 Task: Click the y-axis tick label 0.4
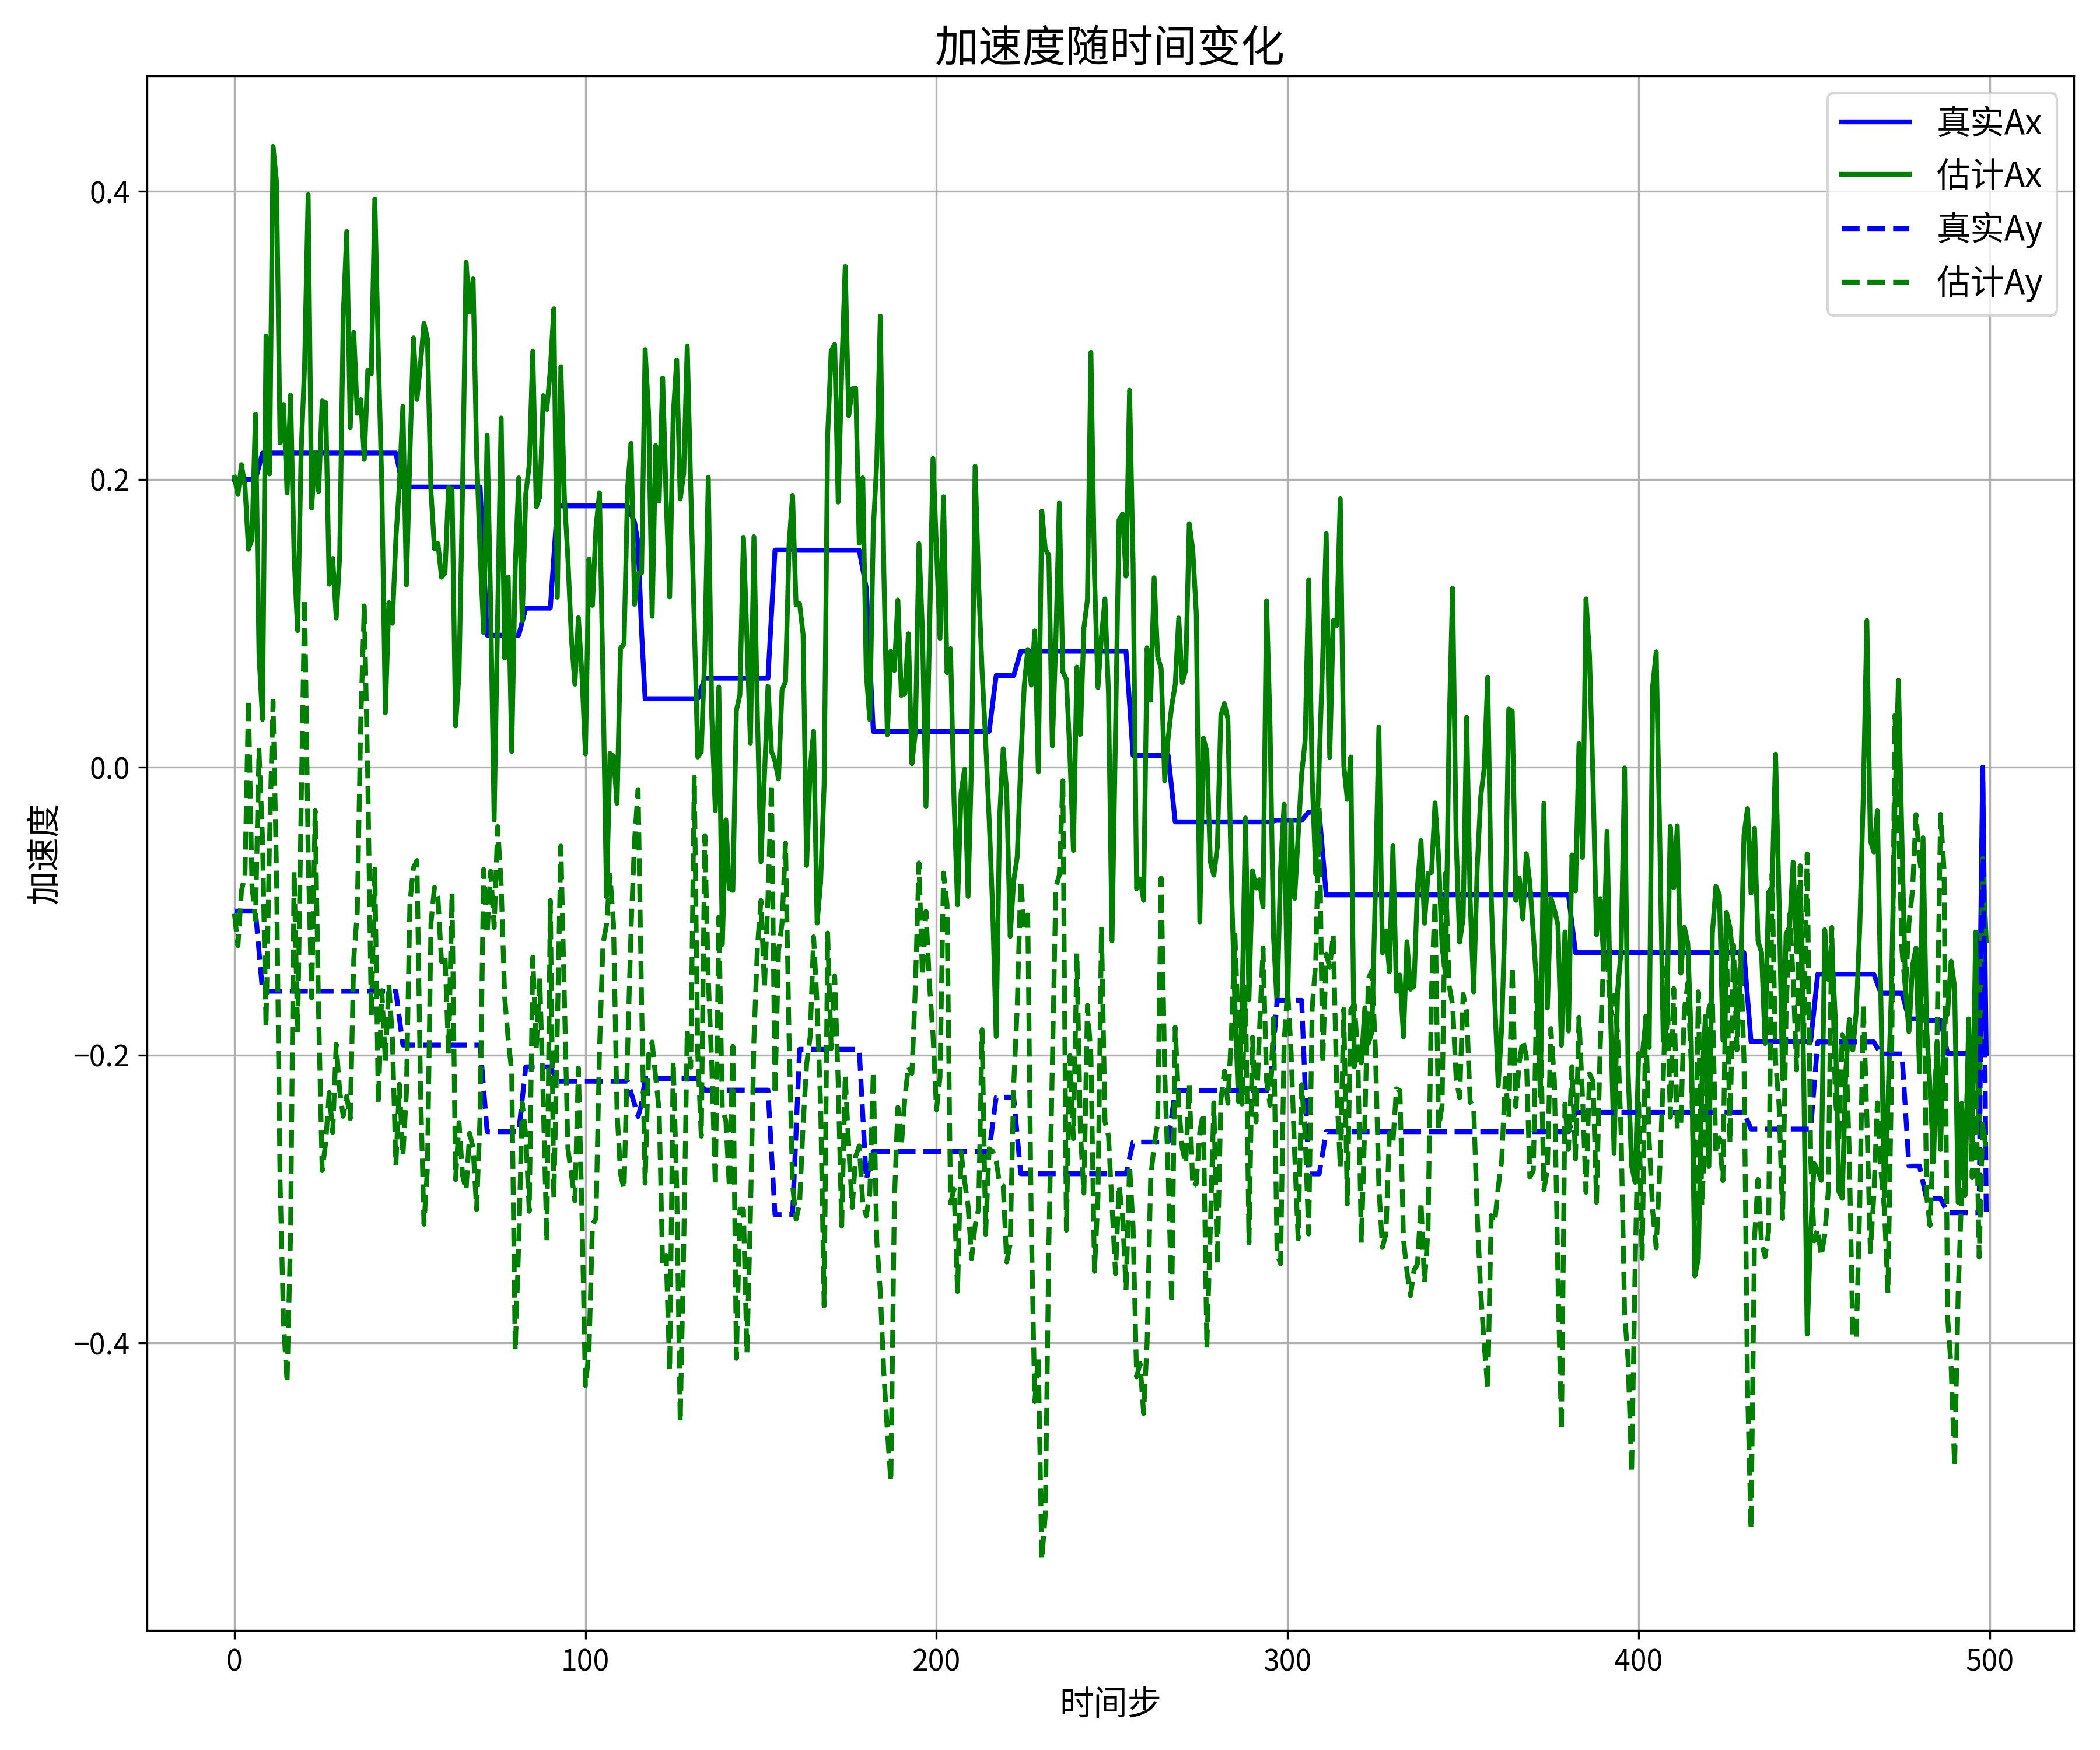pos(110,192)
